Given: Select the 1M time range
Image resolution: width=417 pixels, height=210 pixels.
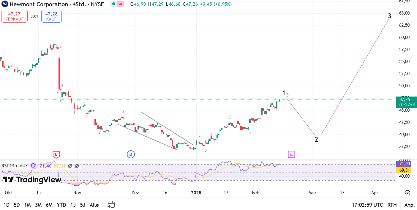Looking at the screenshot, I should pyautogui.click(x=27, y=205).
